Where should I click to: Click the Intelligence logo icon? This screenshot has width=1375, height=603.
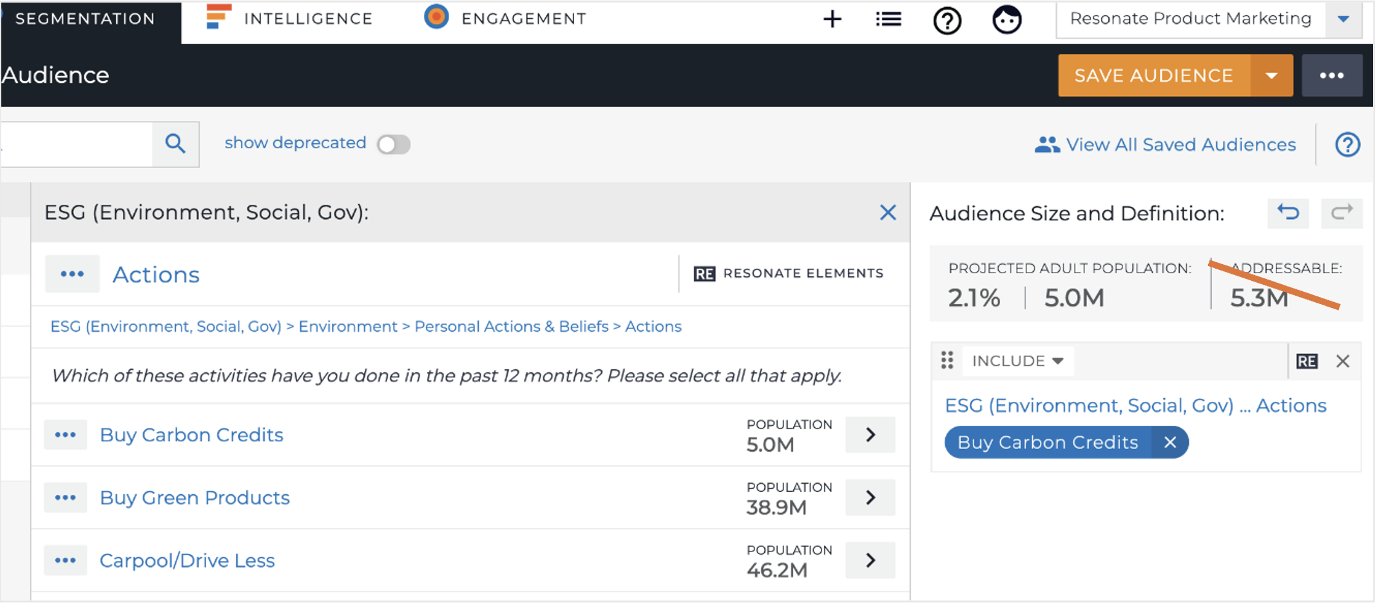218,17
